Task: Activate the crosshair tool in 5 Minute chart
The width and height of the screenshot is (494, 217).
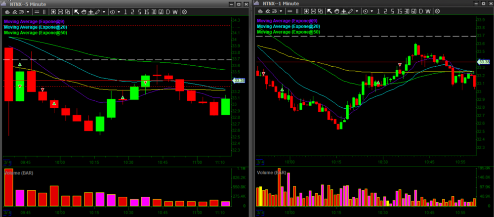Action: click(x=90, y=11)
